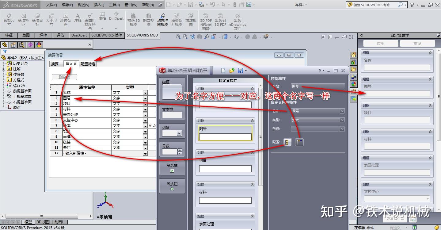Click the print icon in main toolbar

point(201,5)
